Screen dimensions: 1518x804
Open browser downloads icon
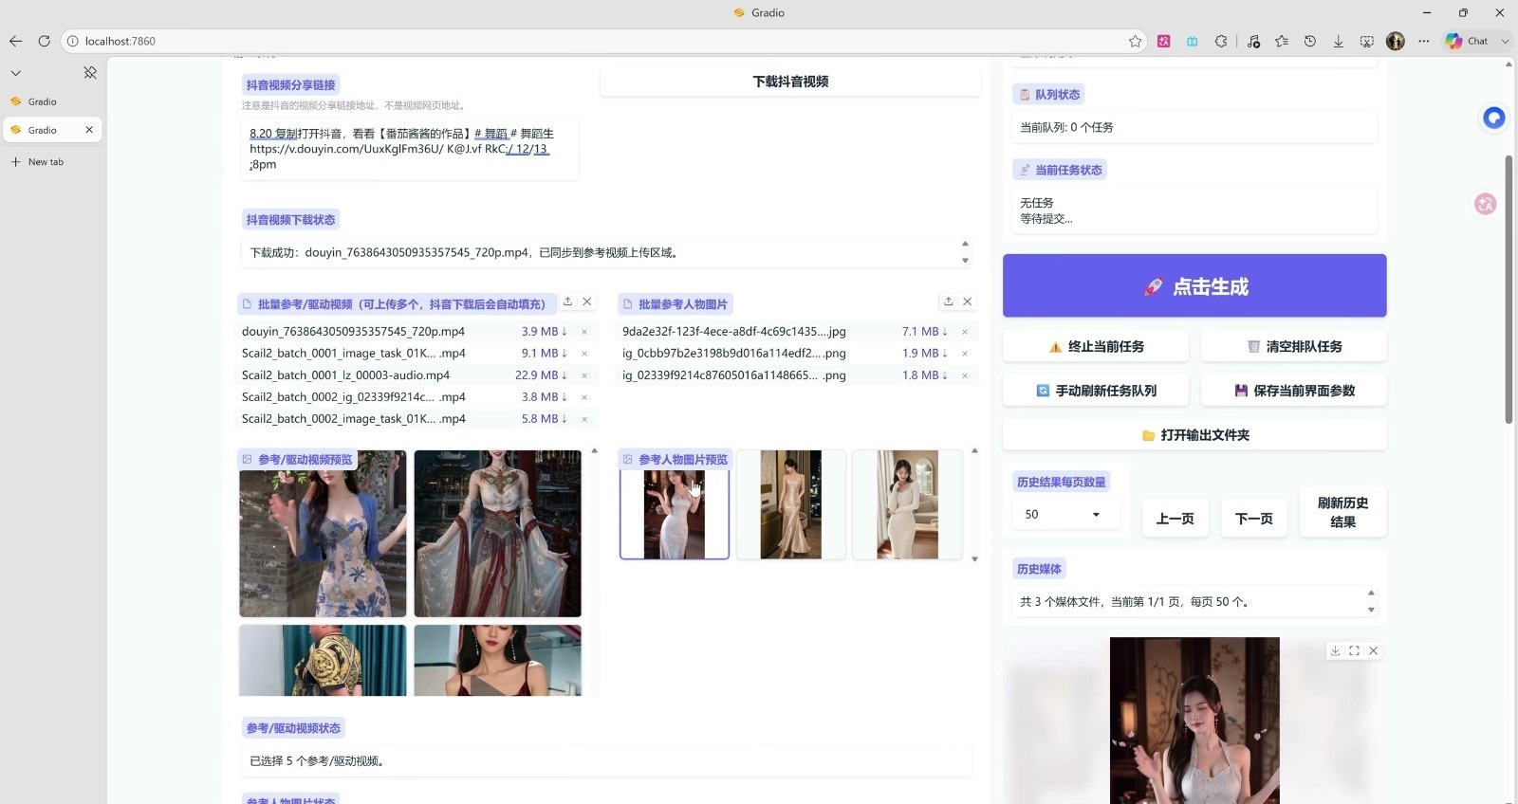pyautogui.click(x=1338, y=41)
